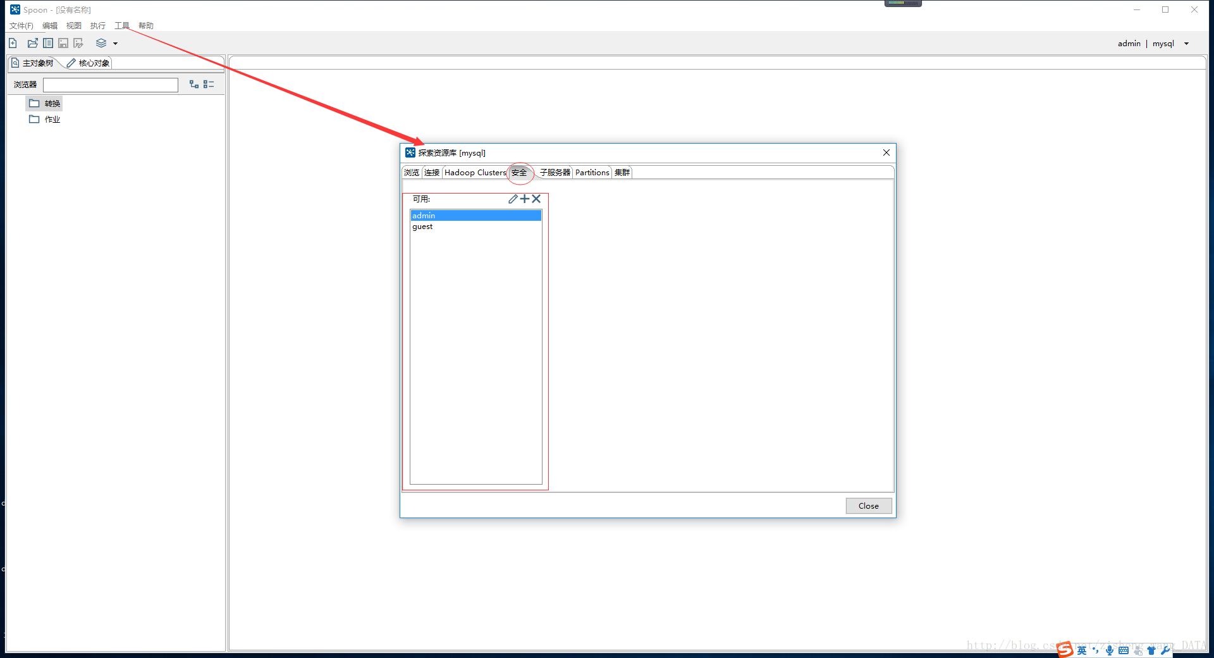Switch to the Partitions tab
The width and height of the screenshot is (1214, 658).
(592, 173)
